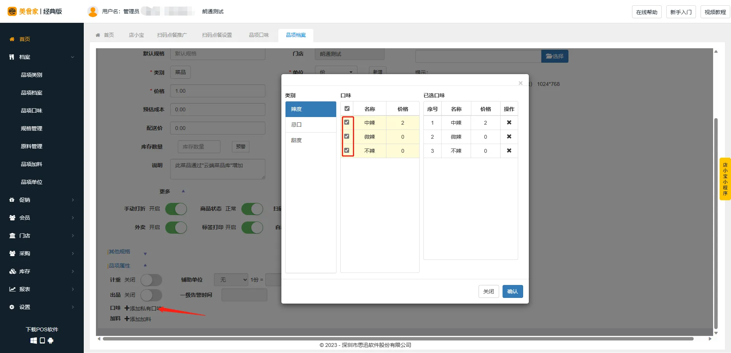Download the Android POS software
Screen dimensions: 731x353
(51, 340)
